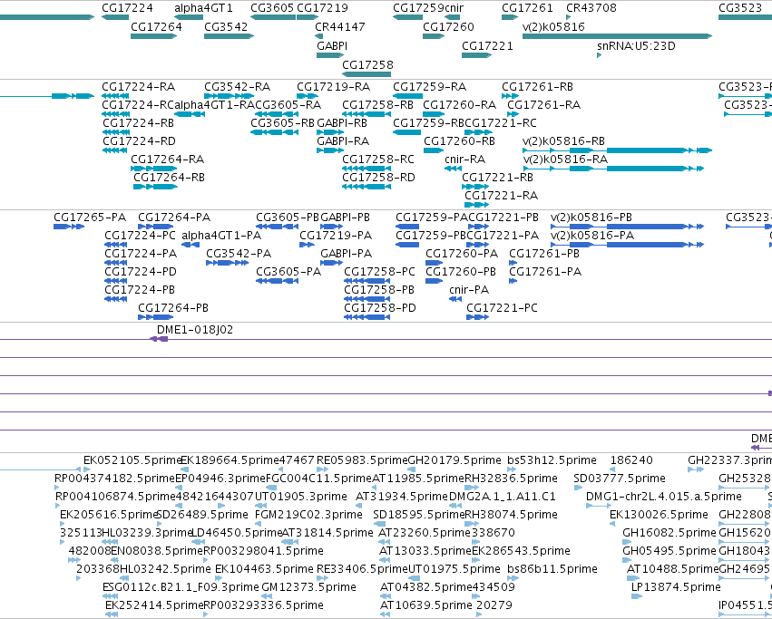Click protein CG3605-PA
The height and width of the screenshot is (619, 772).
pos(278,281)
